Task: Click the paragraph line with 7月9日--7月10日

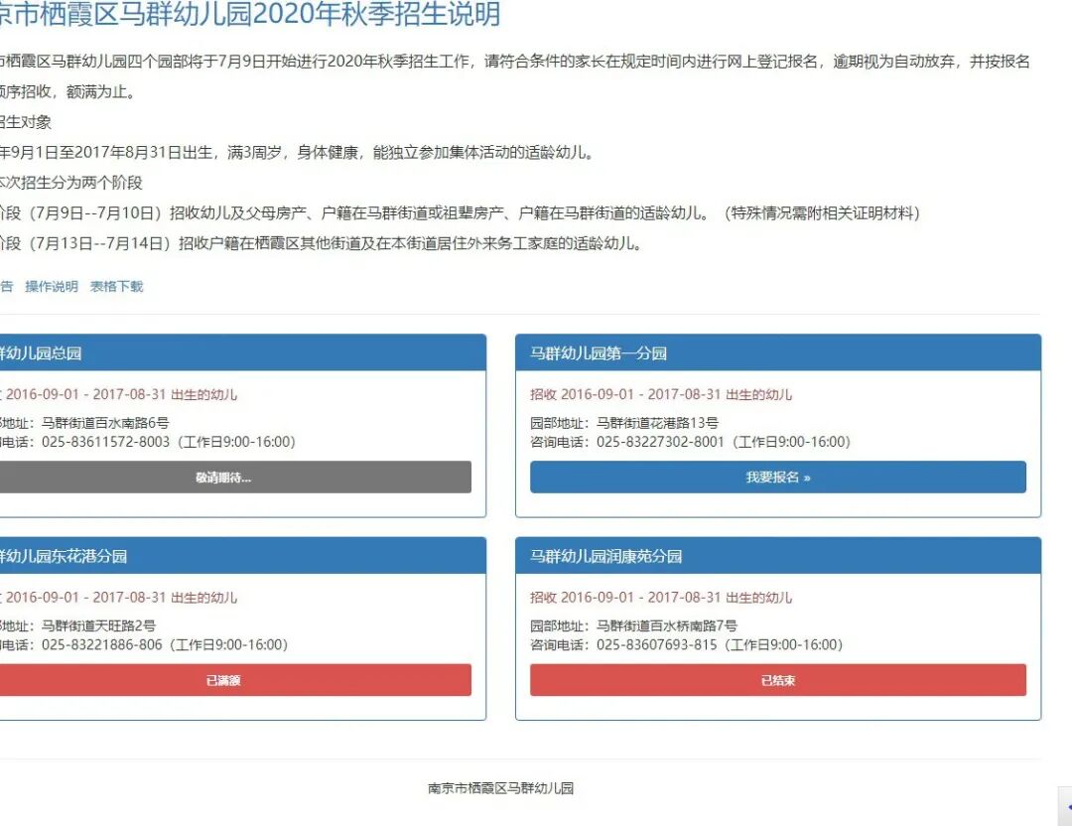Action: (461, 212)
